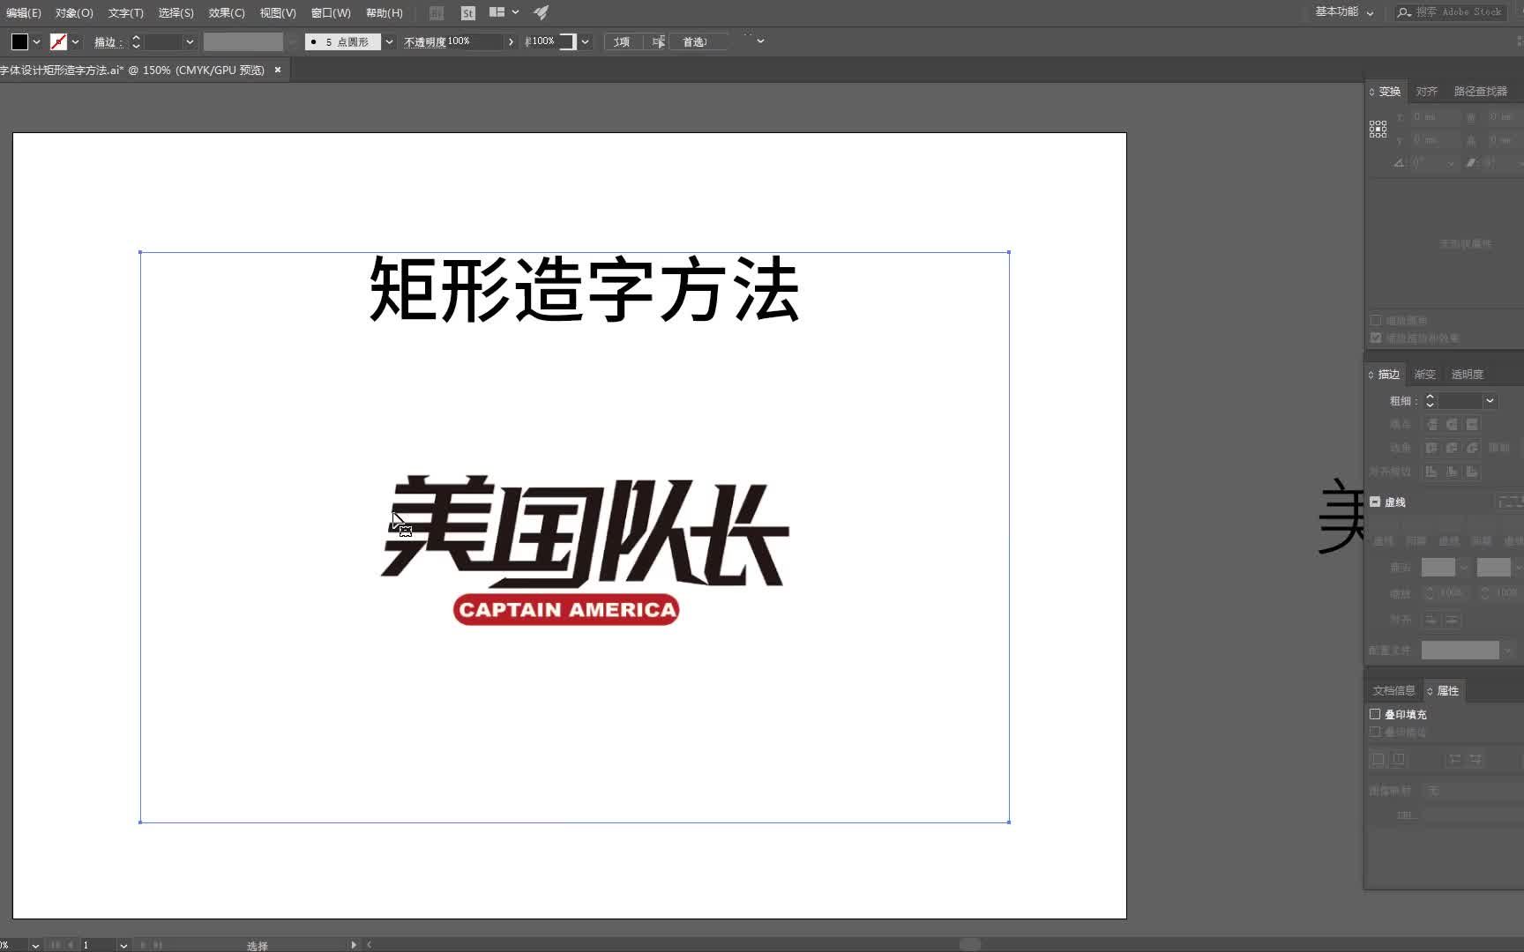Open the 编辑(E) menu
The height and width of the screenshot is (952, 1524).
[x=23, y=13]
